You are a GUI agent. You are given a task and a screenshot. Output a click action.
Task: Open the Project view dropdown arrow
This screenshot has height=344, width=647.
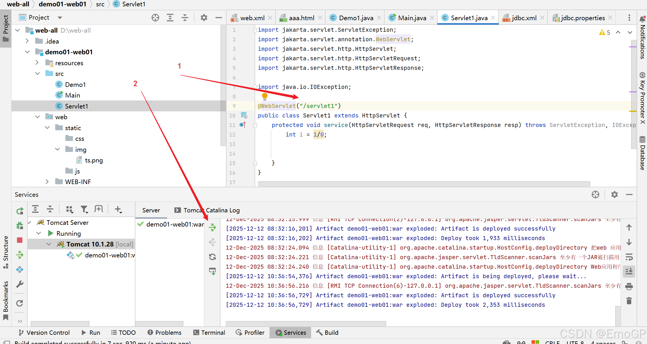pyautogui.click(x=60, y=18)
